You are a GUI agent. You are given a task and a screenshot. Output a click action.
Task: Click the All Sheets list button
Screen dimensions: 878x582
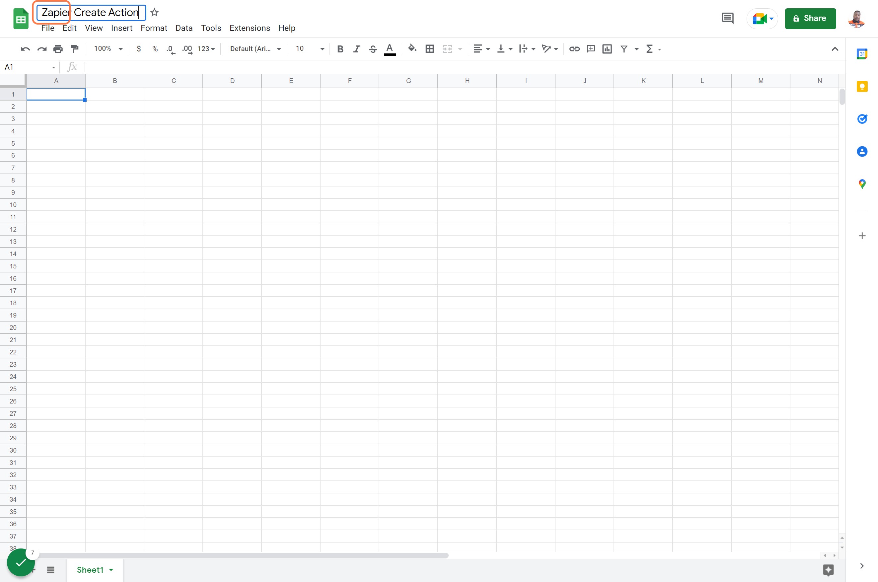(50, 570)
